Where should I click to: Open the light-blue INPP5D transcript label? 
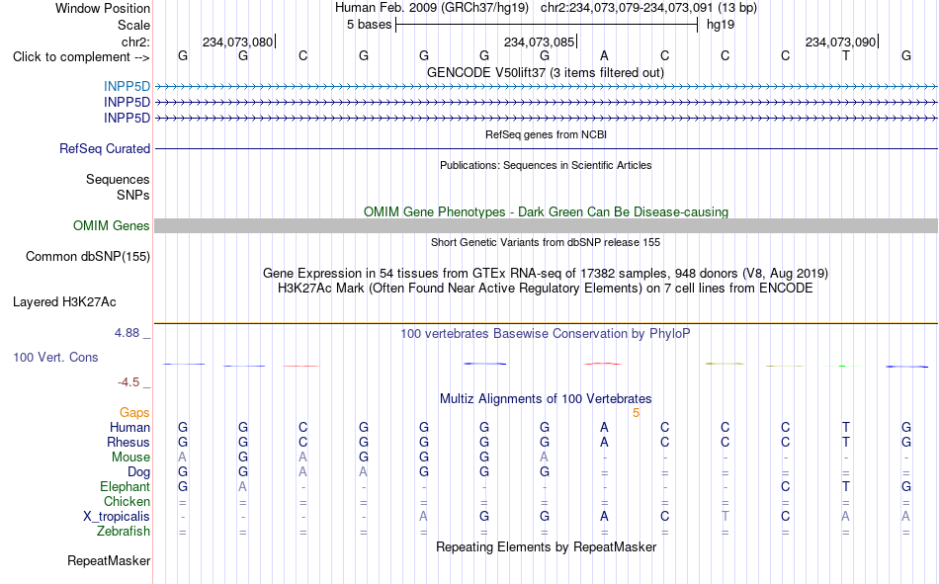[127, 86]
